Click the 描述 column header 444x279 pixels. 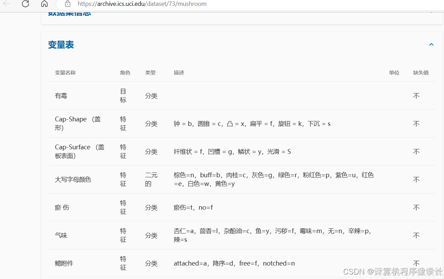pyautogui.click(x=179, y=72)
